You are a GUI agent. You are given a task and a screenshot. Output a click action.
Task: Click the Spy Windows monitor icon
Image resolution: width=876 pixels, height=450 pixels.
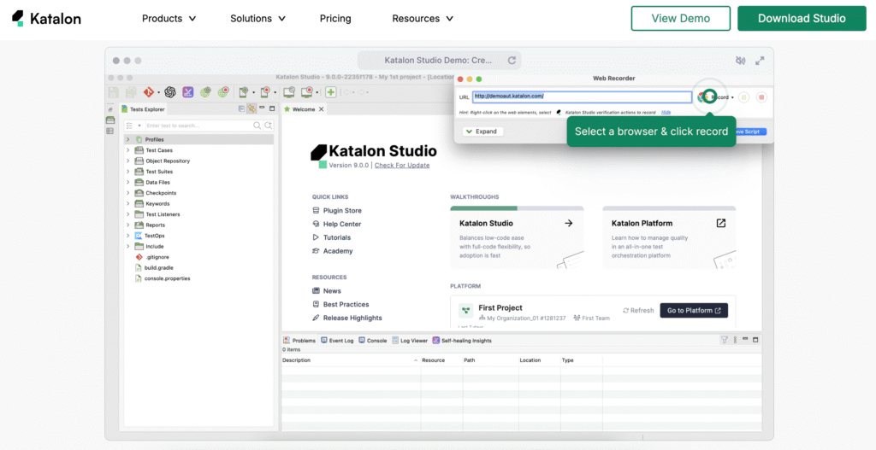tap(289, 92)
